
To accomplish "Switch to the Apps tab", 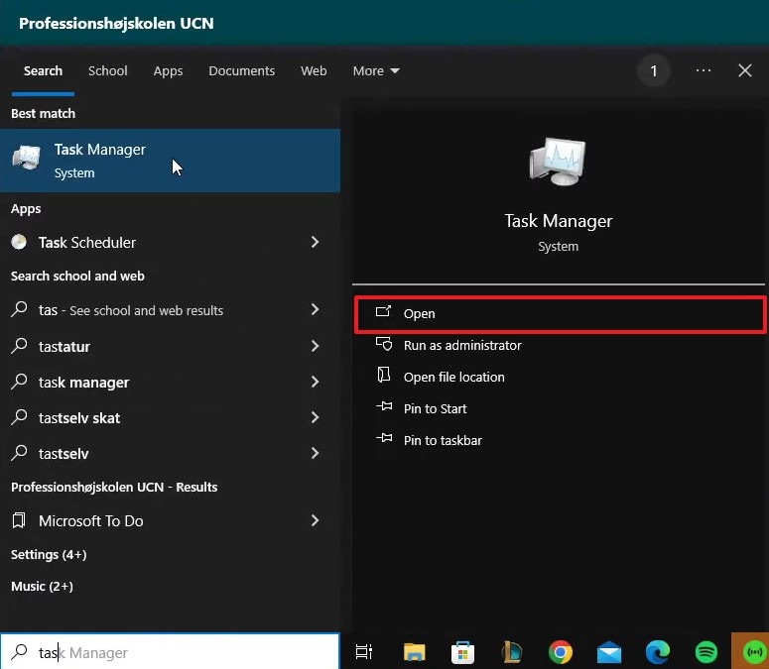I will [168, 71].
